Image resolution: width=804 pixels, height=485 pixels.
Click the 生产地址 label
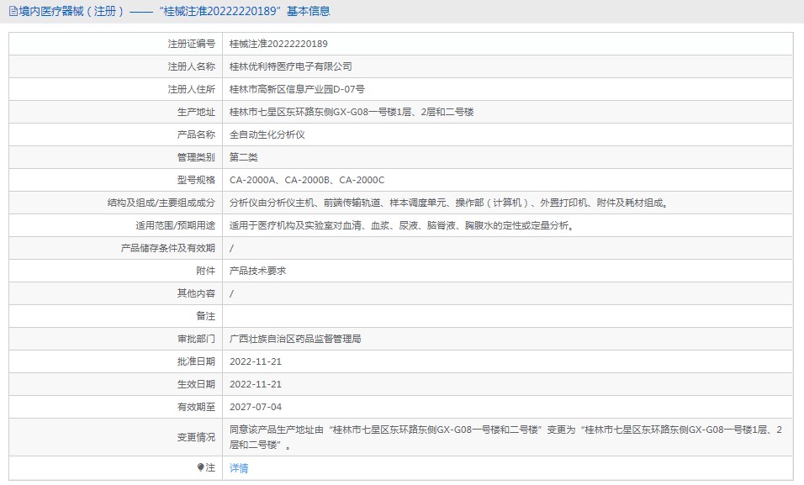point(197,112)
